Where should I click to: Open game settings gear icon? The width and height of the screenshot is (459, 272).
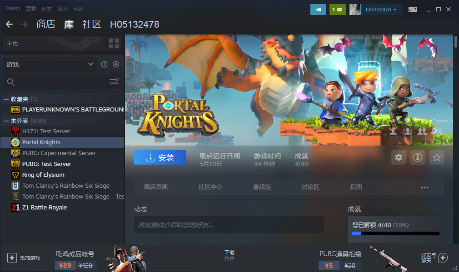click(399, 157)
